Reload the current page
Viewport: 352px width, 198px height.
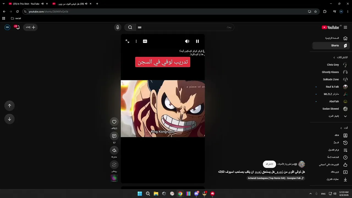click(x=17, y=12)
